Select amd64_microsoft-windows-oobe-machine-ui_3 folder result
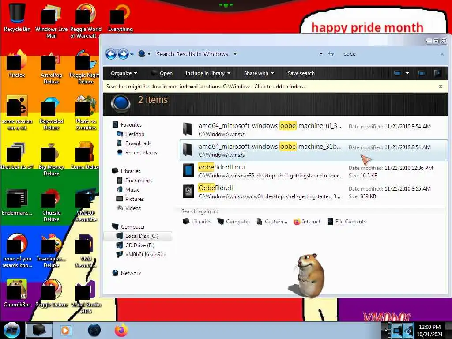The width and height of the screenshot is (452, 339). pos(314,129)
